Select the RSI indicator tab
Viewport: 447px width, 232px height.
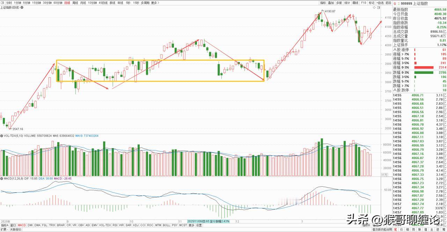click(x=115, y=225)
